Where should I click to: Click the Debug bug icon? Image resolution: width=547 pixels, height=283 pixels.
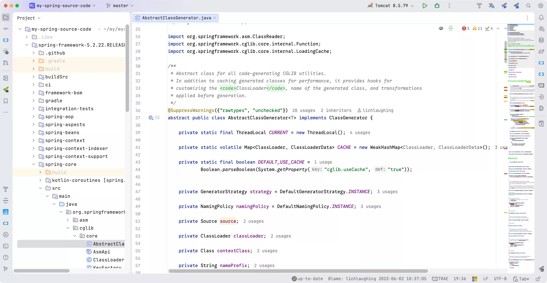[x=437, y=6]
